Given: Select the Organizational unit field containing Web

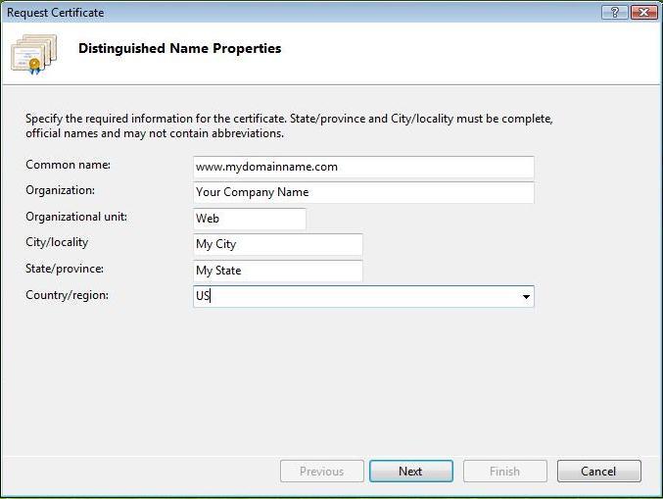Looking at the screenshot, I should (250, 219).
